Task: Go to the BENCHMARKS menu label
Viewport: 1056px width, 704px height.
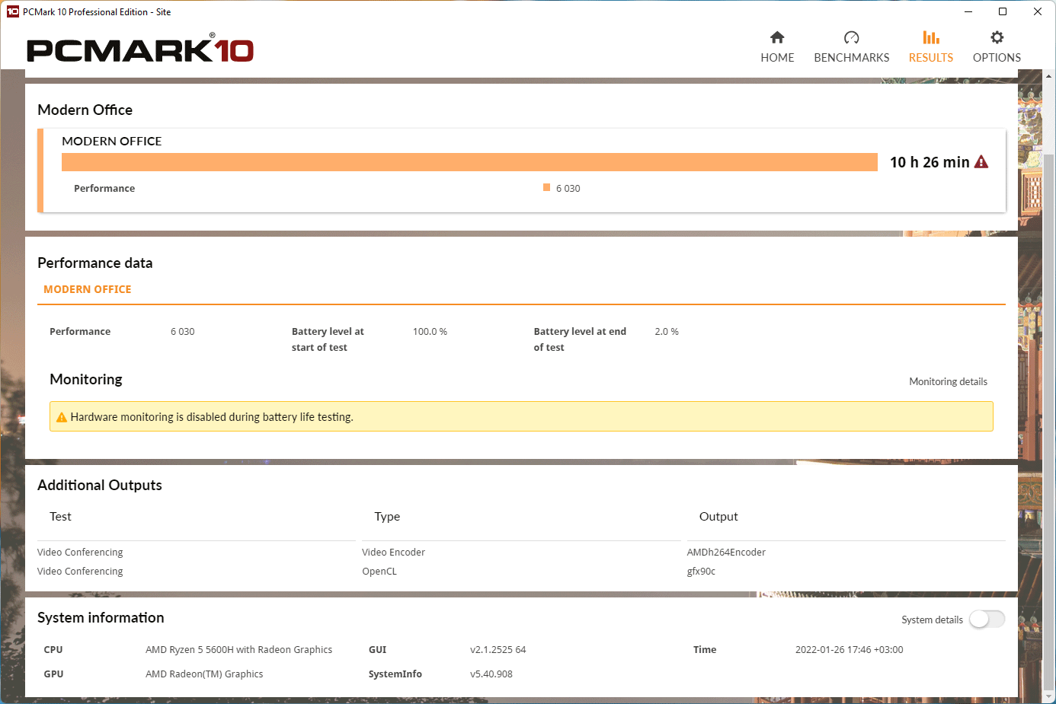Action: click(x=852, y=58)
